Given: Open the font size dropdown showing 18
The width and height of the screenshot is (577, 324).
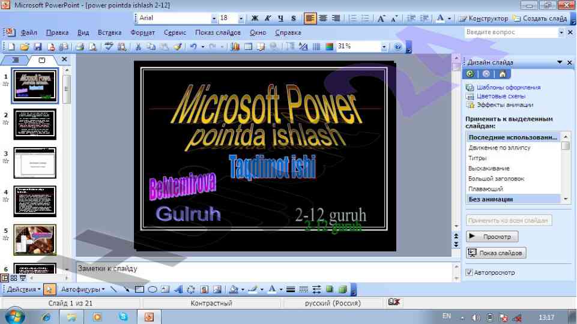Looking at the screenshot, I should 241,19.
